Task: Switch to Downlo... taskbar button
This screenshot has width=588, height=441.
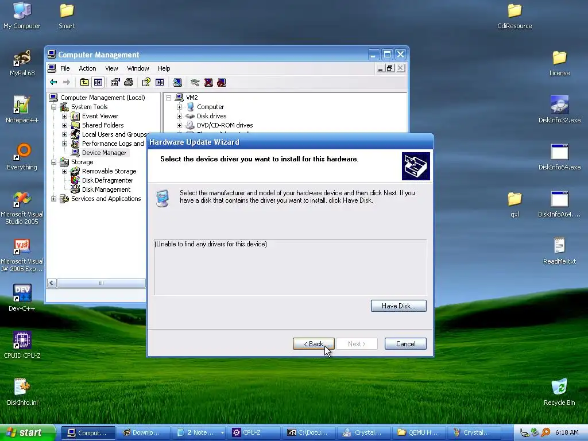Action: tap(144, 433)
